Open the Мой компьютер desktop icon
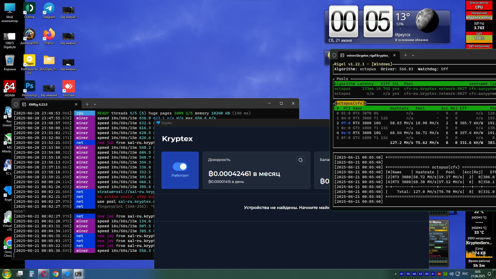This screenshot has height=279, width=496. pyautogui.click(x=10, y=12)
